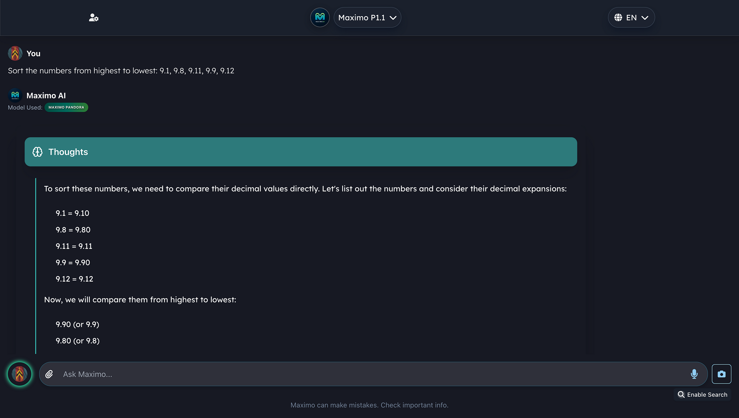Click the glowing user avatar near input
This screenshot has width=739, height=418.
tap(20, 374)
